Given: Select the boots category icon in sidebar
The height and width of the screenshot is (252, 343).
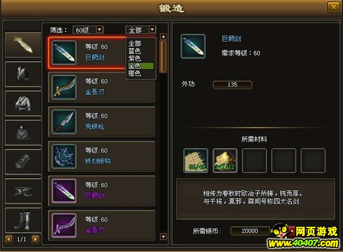Looking at the screenshot, I should point(23,221).
